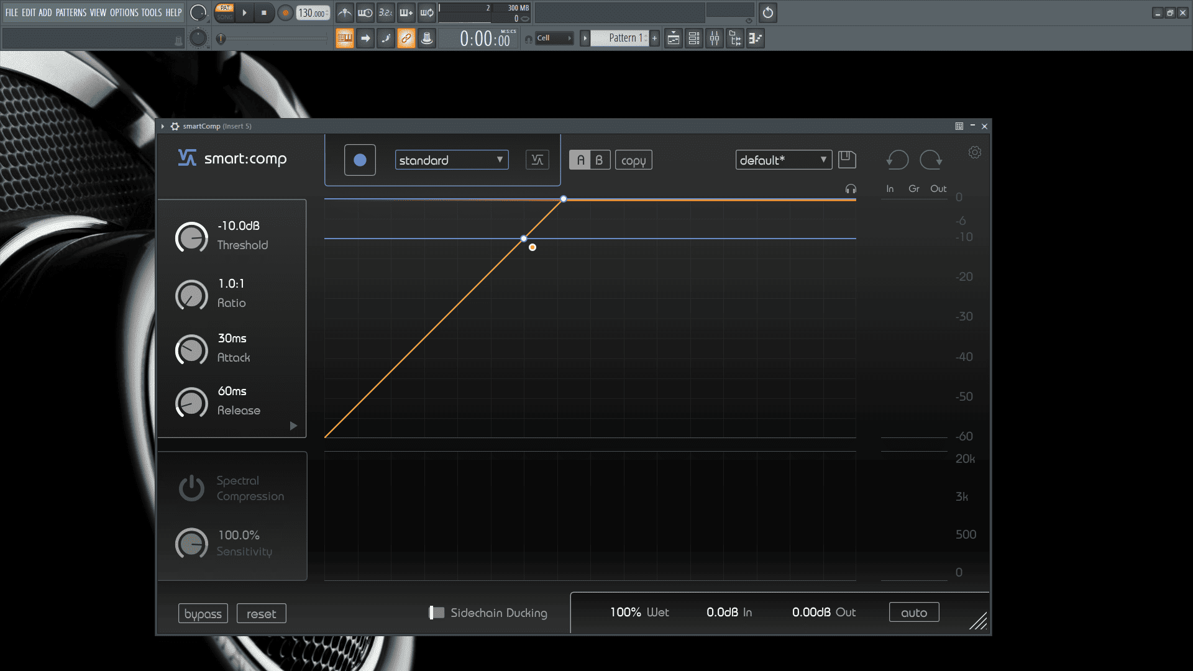This screenshot has height=671, width=1193.
Task: Click the FL Studio metronome icon
Action: (345, 12)
